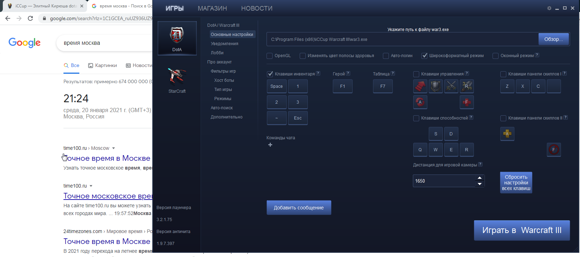580x257 pixels.
Task: Reload the Chrome page
Action: point(30,18)
